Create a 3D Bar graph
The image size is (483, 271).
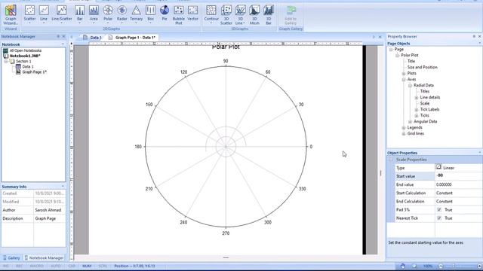269,15
